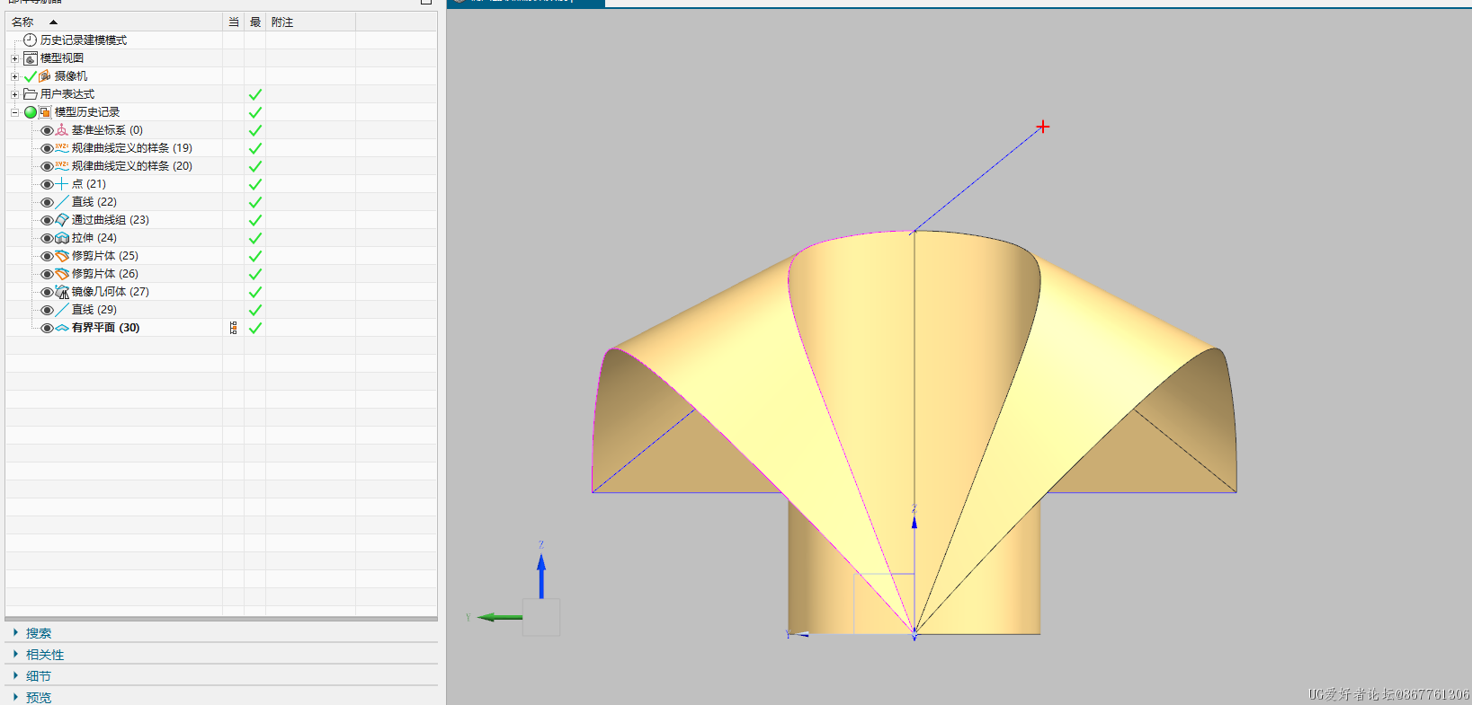The width and height of the screenshot is (1472, 705).
Task: Click the 附注 column header
Action: point(310,22)
